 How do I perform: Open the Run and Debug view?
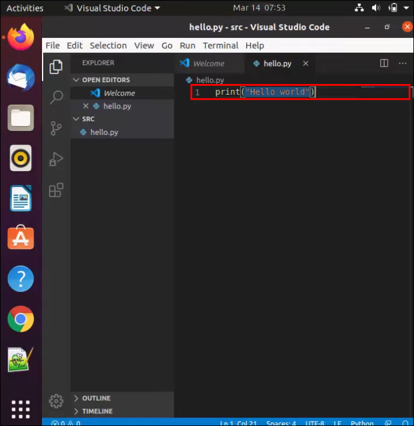pyautogui.click(x=56, y=159)
